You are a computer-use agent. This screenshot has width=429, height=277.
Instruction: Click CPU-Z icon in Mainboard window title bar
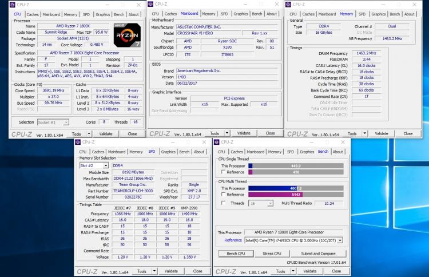point(150,4)
